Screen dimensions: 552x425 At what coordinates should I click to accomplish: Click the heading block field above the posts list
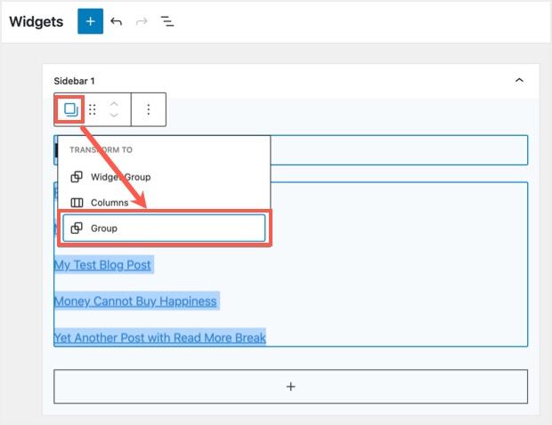pyautogui.click(x=401, y=150)
